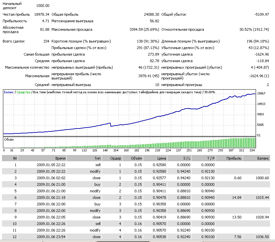Click the total trades value 334
The width and height of the screenshot is (275, 242).
(x=46, y=41)
